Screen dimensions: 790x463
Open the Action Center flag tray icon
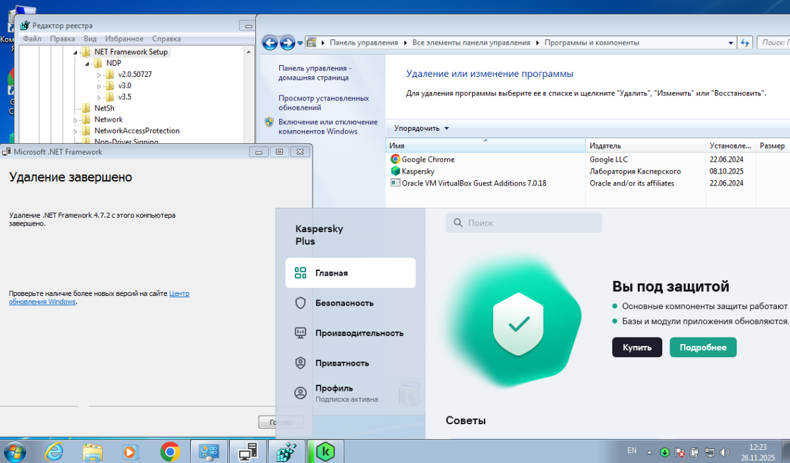[x=680, y=452]
